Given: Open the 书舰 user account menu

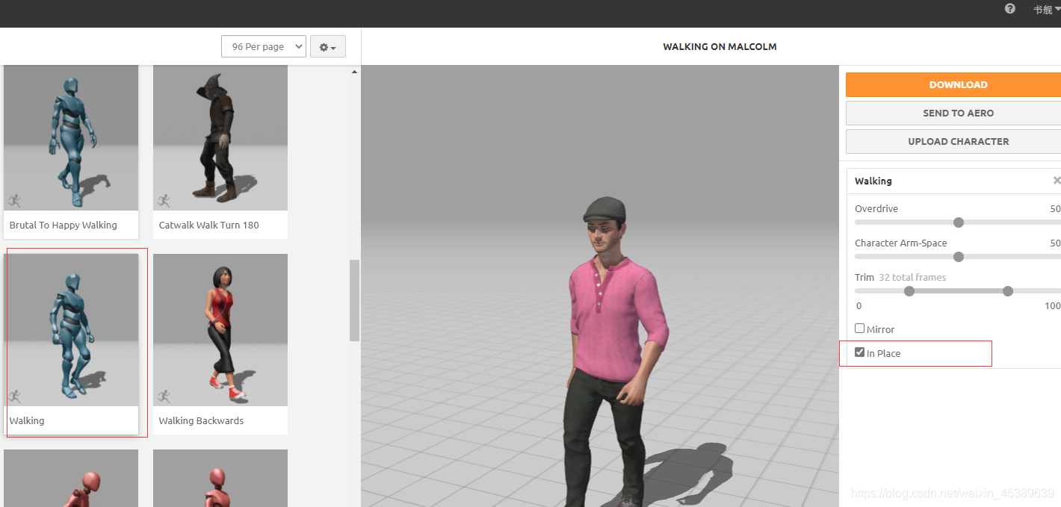Looking at the screenshot, I should [x=1046, y=10].
